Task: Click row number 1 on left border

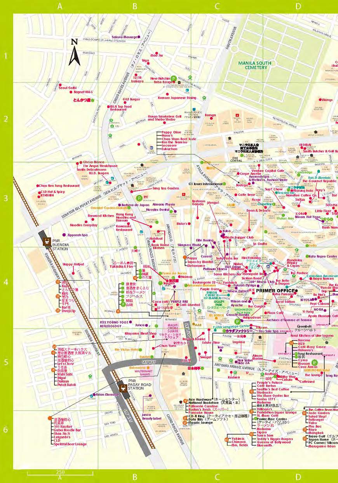Action: click(x=6, y=56)
